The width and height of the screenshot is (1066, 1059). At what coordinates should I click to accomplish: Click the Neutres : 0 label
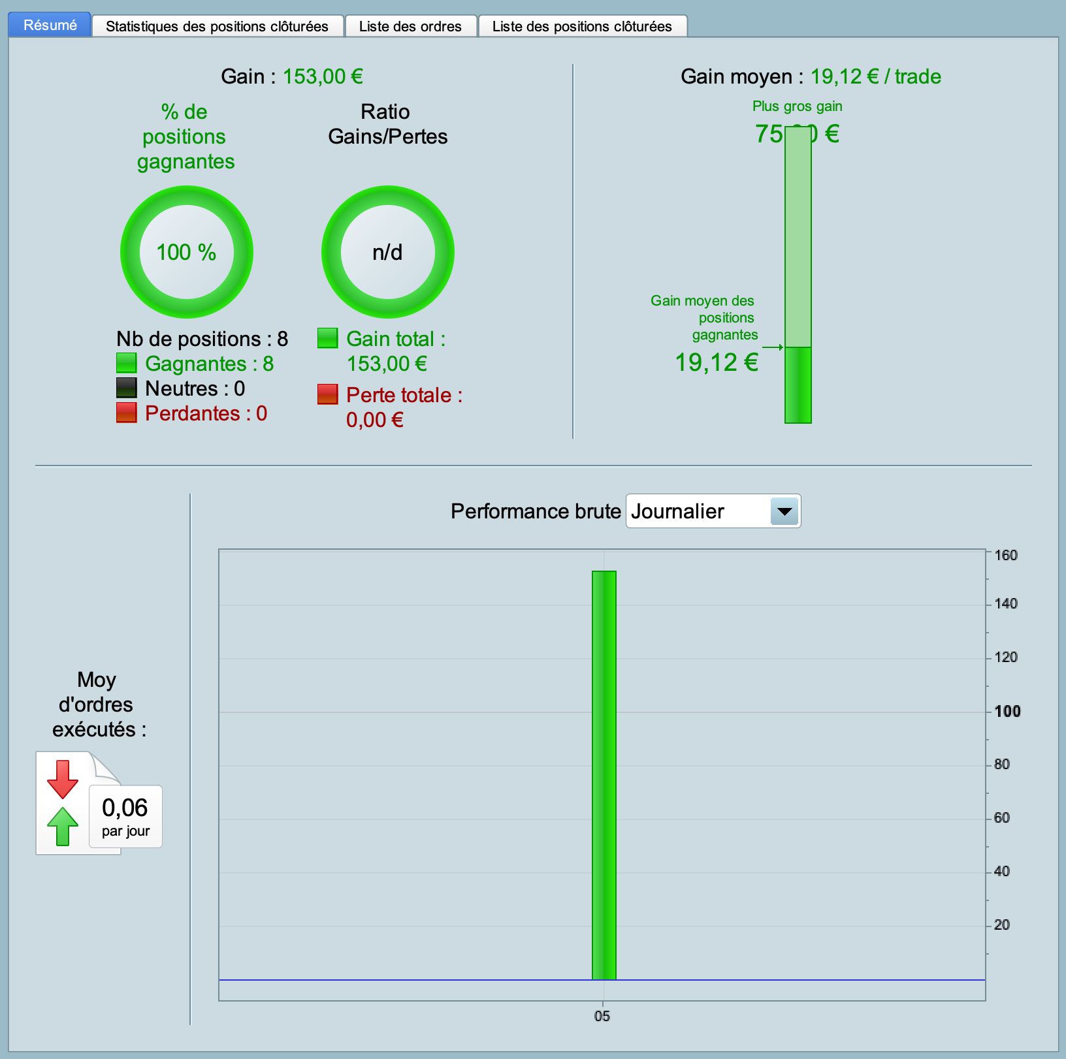[195, 388]
